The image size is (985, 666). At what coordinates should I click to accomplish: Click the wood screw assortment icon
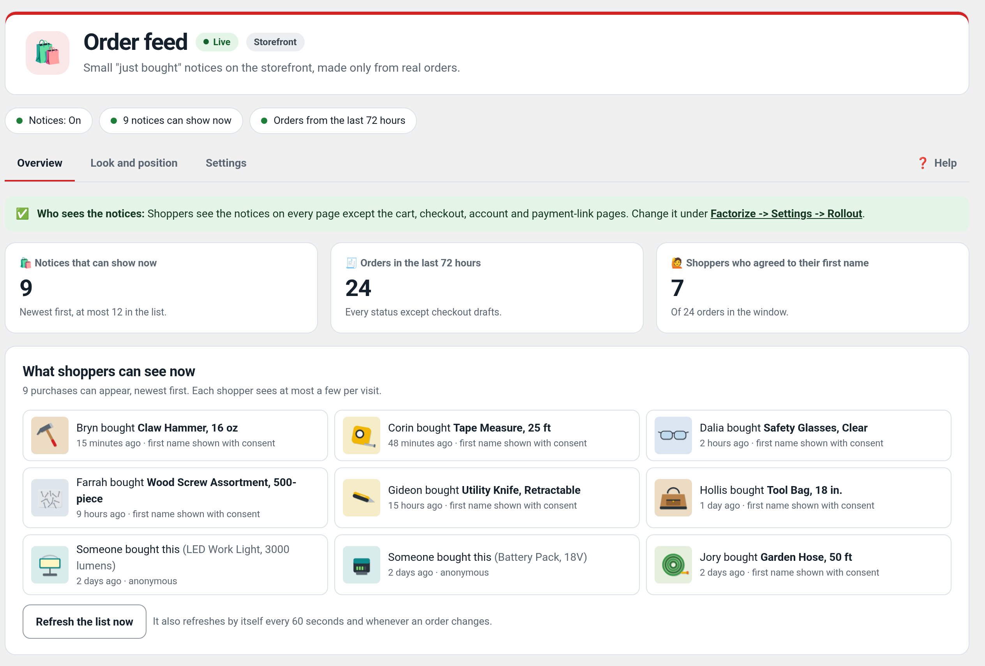pyautogui.click(x=49, y=498)
